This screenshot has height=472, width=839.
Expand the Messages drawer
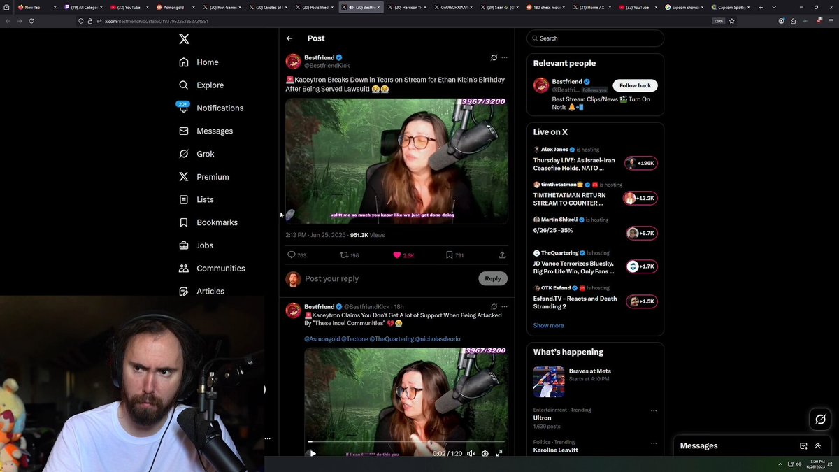coord(817,445)
